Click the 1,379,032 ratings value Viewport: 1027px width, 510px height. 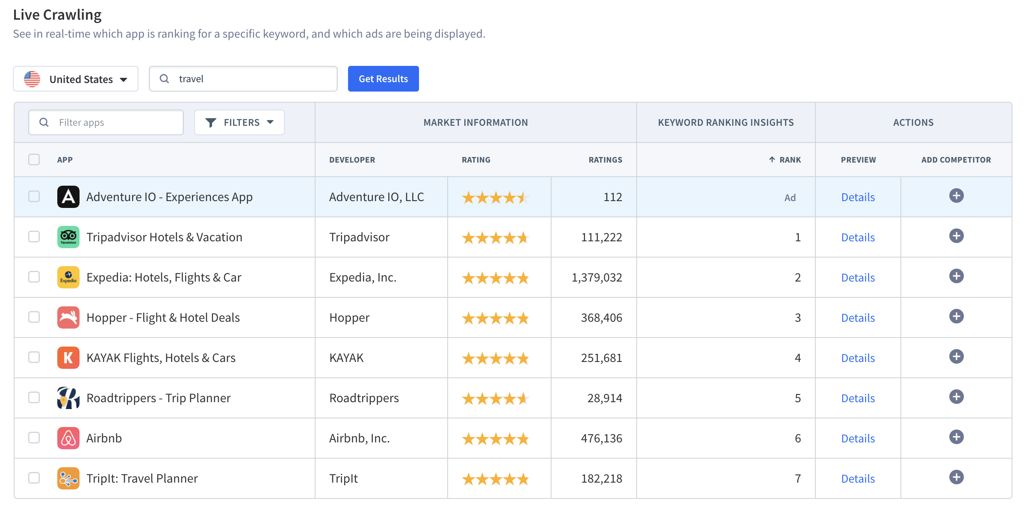coord(597,277)
